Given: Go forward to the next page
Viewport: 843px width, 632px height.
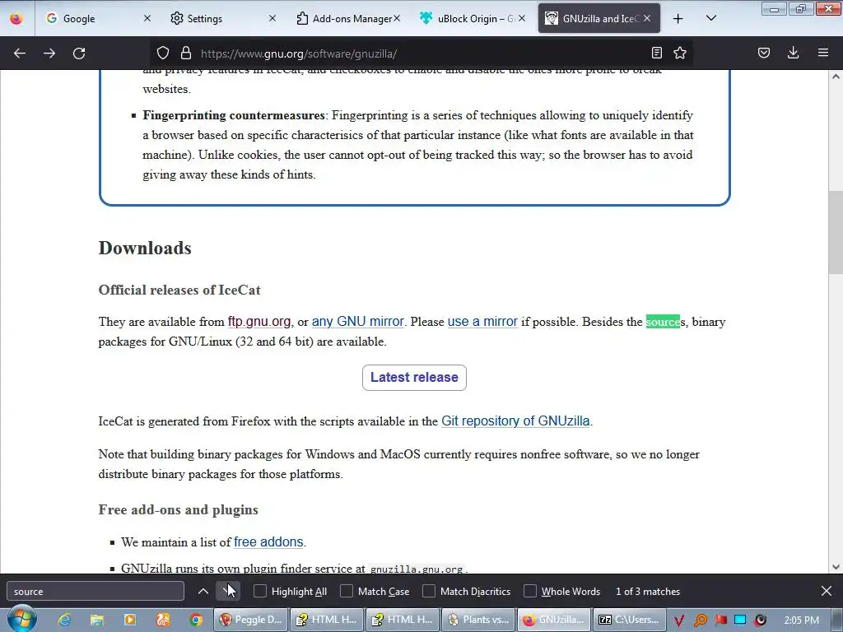Looking at the screenshot, I should coord(49,53).
